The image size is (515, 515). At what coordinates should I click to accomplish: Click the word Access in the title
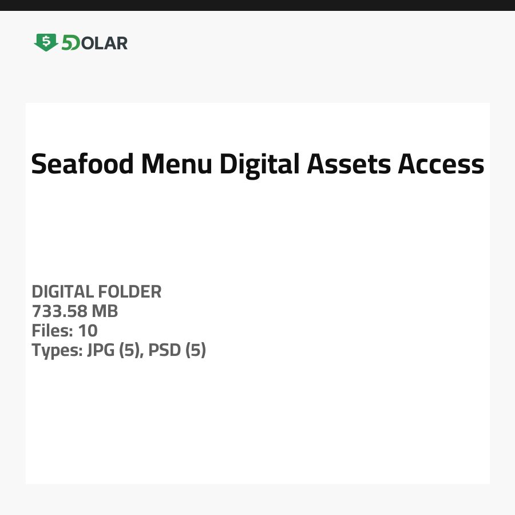point(441,165)
